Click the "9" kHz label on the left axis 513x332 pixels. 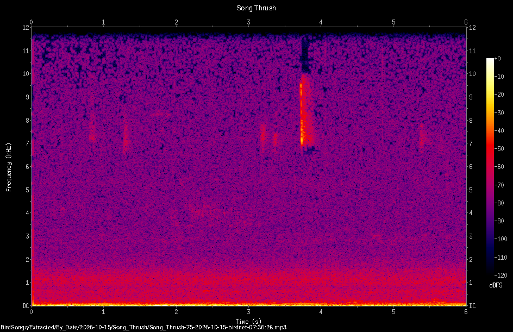point(27,97)
